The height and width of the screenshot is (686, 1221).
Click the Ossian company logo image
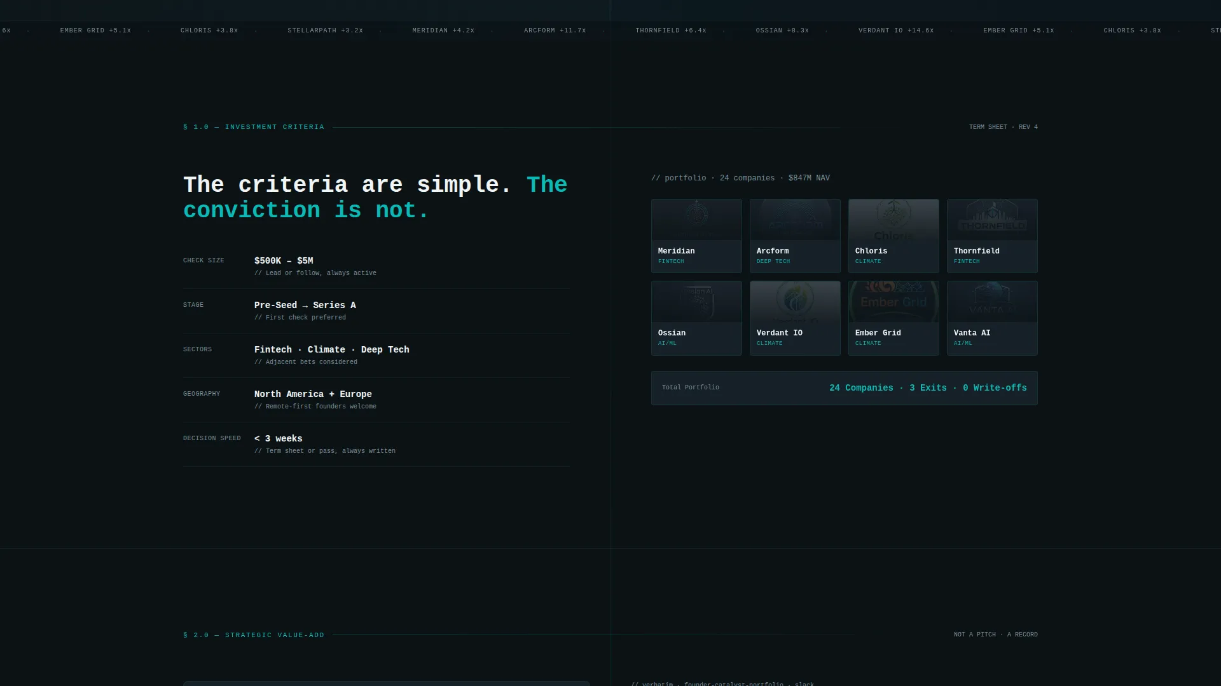click(696, 302)
